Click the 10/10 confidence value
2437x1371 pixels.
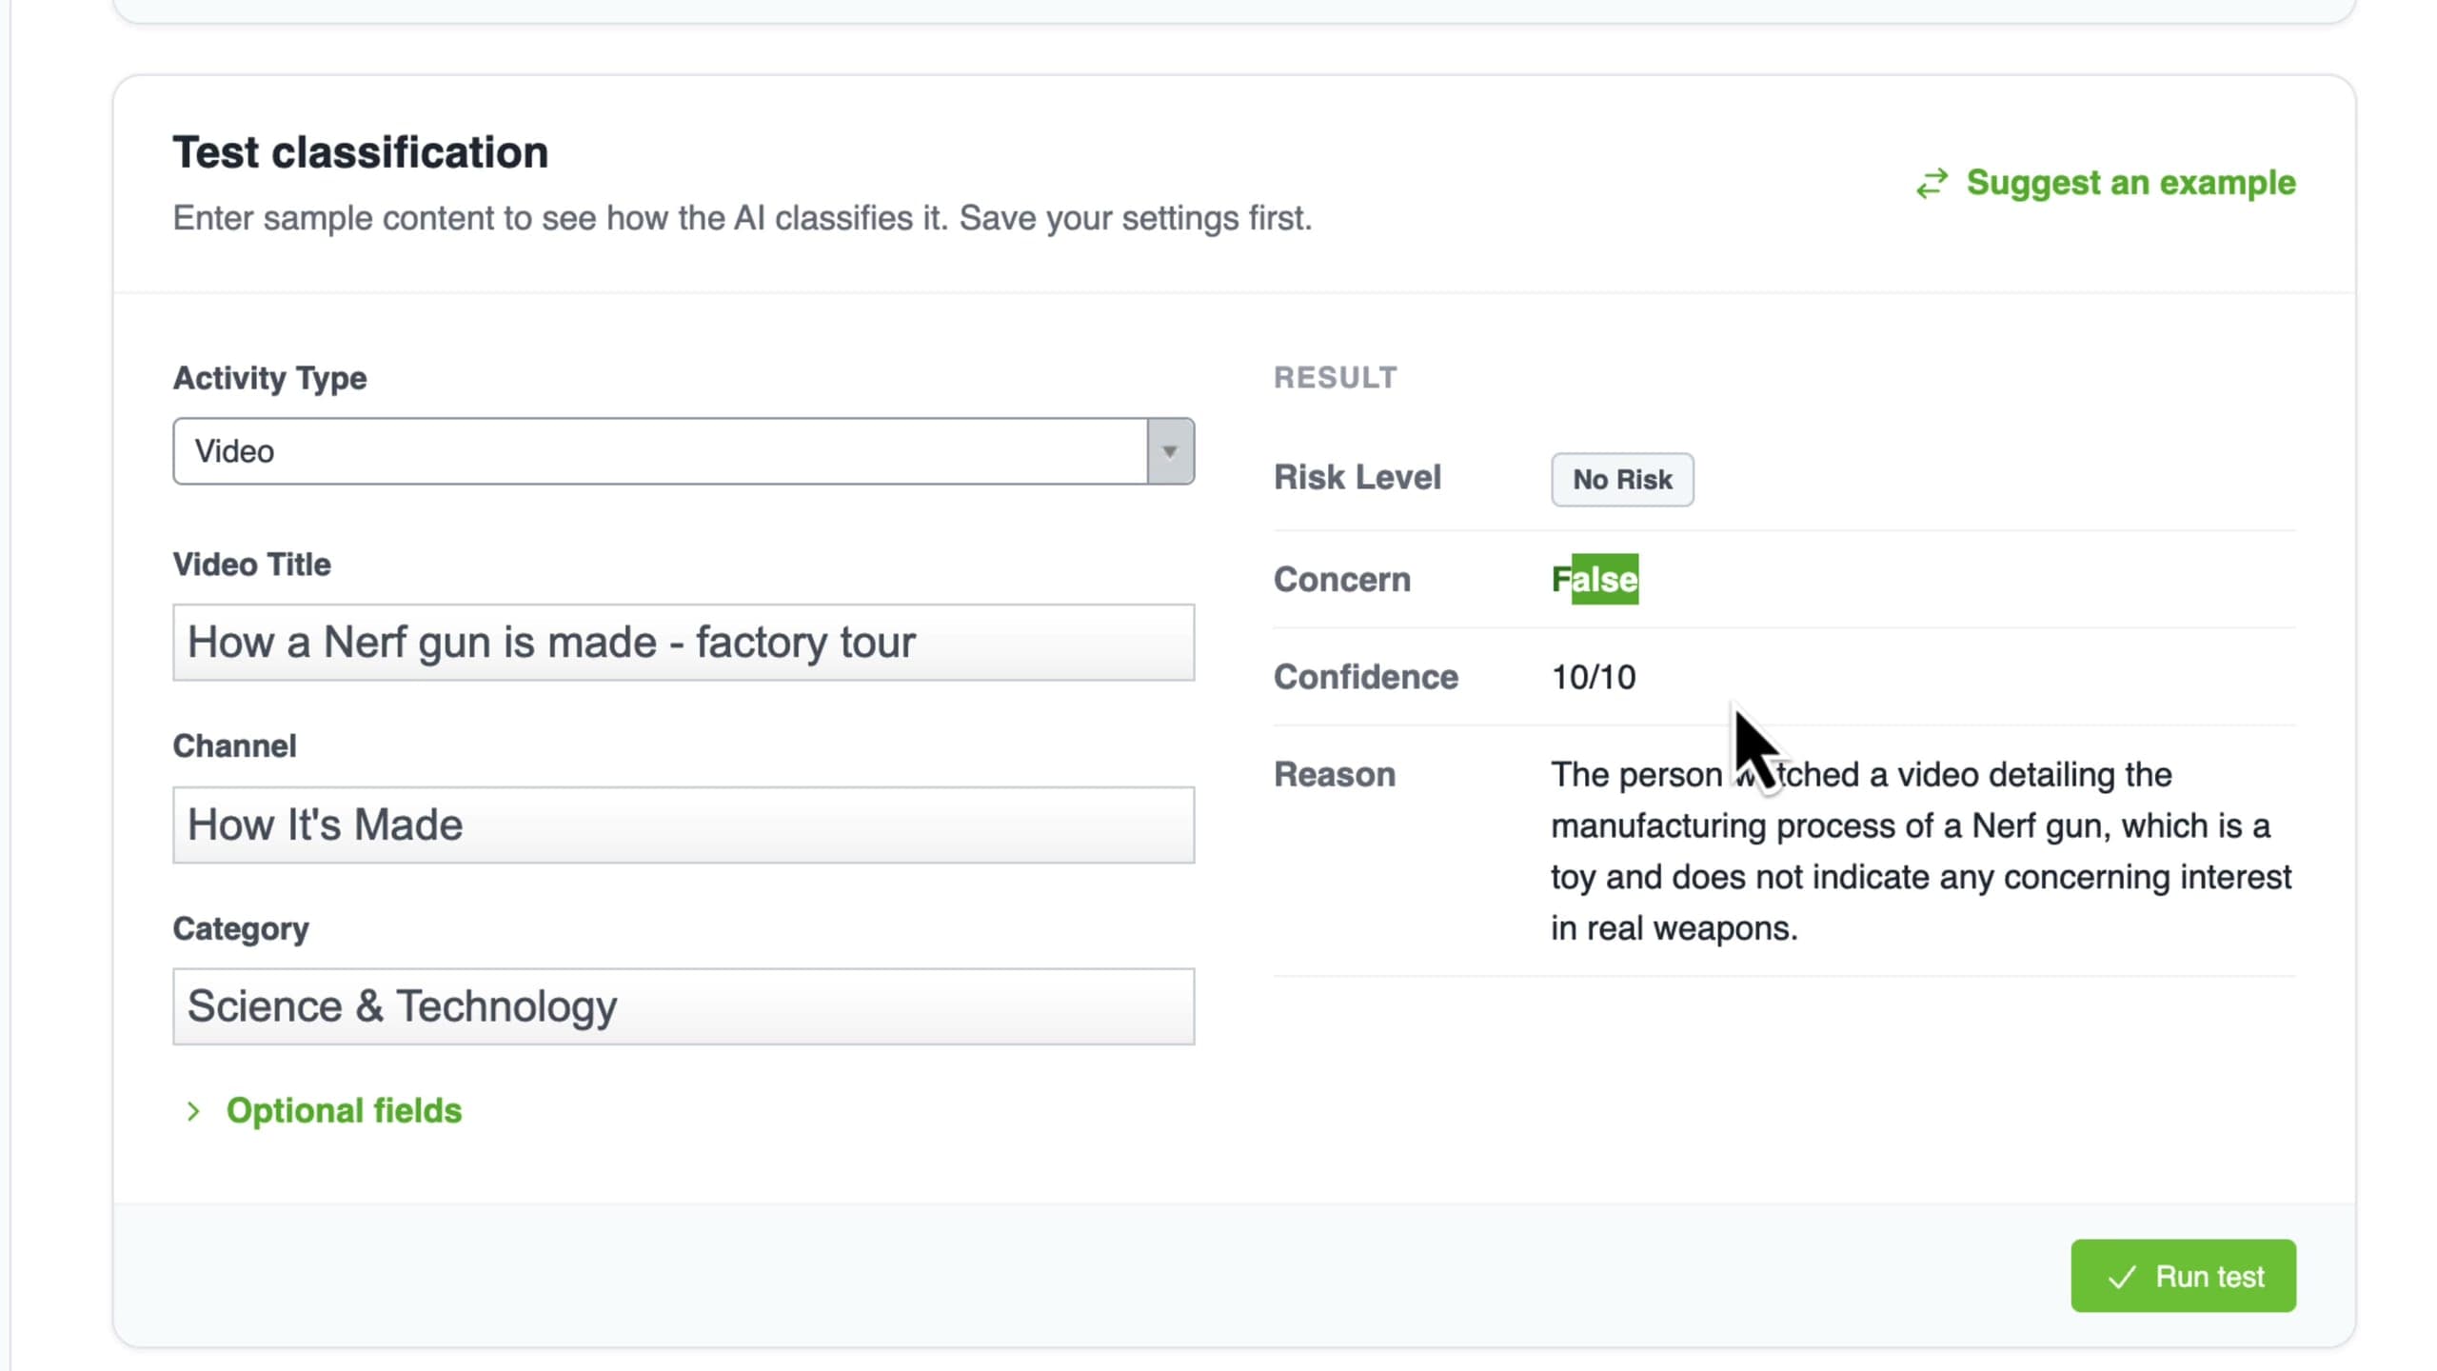point(1594,677)
